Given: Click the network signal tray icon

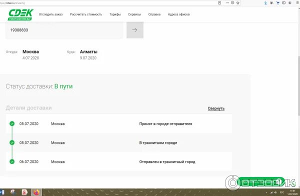Looking at the screenshot, I should (271, 192).
